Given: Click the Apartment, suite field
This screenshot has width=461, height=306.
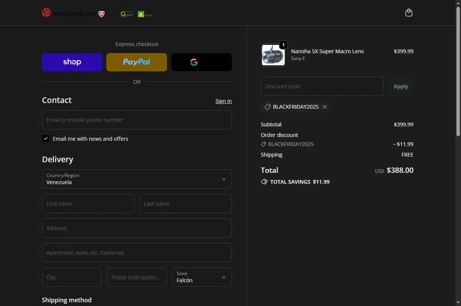Looking at the screenshot, I should point(137,253).
